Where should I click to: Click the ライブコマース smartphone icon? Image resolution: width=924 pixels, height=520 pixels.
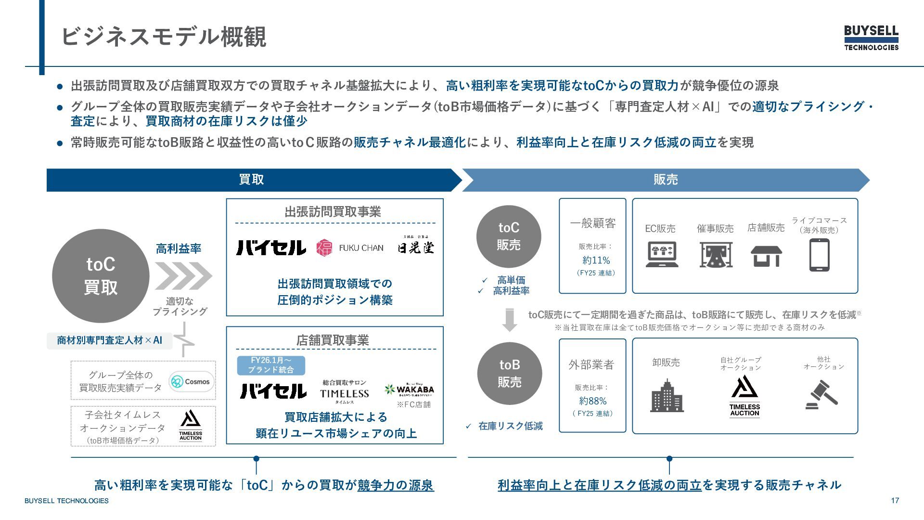coord(819,255)
